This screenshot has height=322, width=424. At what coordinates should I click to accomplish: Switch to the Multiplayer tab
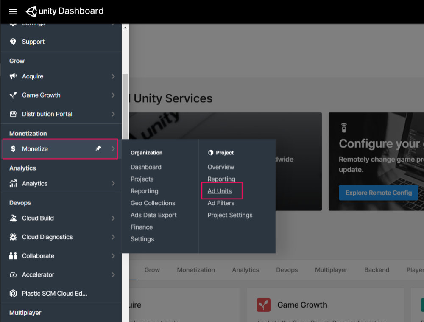pyautogui.click(x=331, y=270)
